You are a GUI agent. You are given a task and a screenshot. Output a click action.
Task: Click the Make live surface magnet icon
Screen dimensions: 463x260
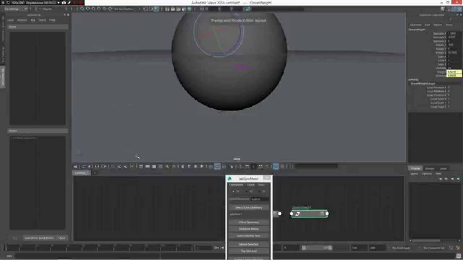(110, 9)
